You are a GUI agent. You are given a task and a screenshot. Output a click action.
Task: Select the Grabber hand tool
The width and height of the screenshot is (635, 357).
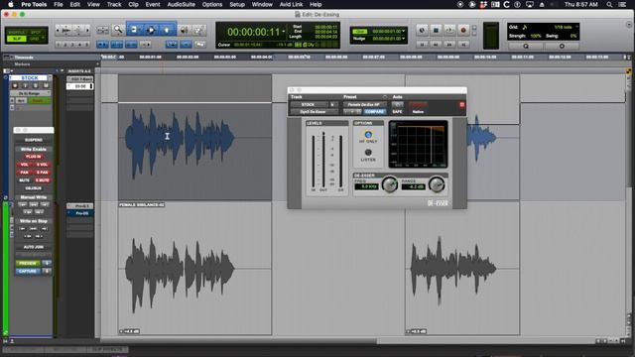[x=167, y=30]
